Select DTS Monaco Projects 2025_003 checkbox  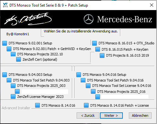coord(13,86)
